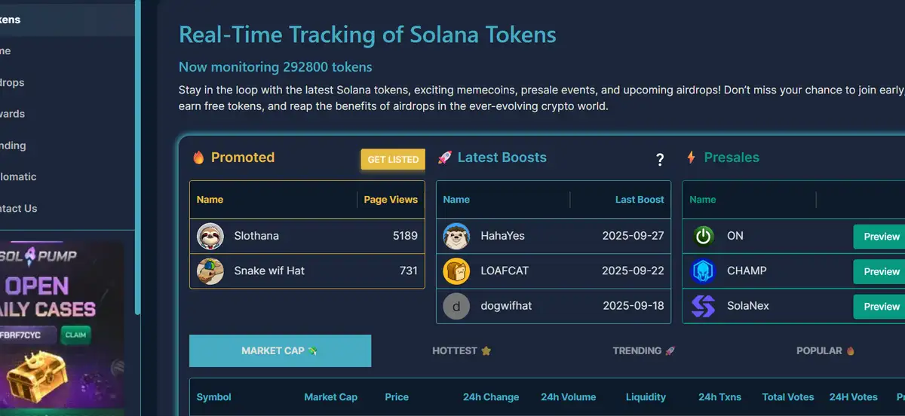Viewport: 905px width, 416px height.
Task: Sort table by 24h Change column
Action: [x=491, y=397]
